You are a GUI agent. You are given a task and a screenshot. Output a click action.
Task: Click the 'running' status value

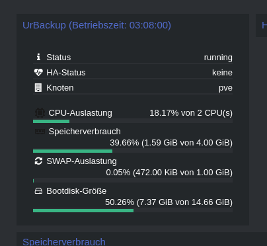218,58
